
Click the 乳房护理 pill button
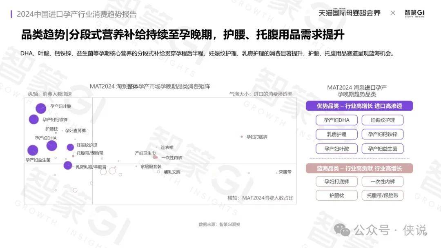[x=336, y=134]
